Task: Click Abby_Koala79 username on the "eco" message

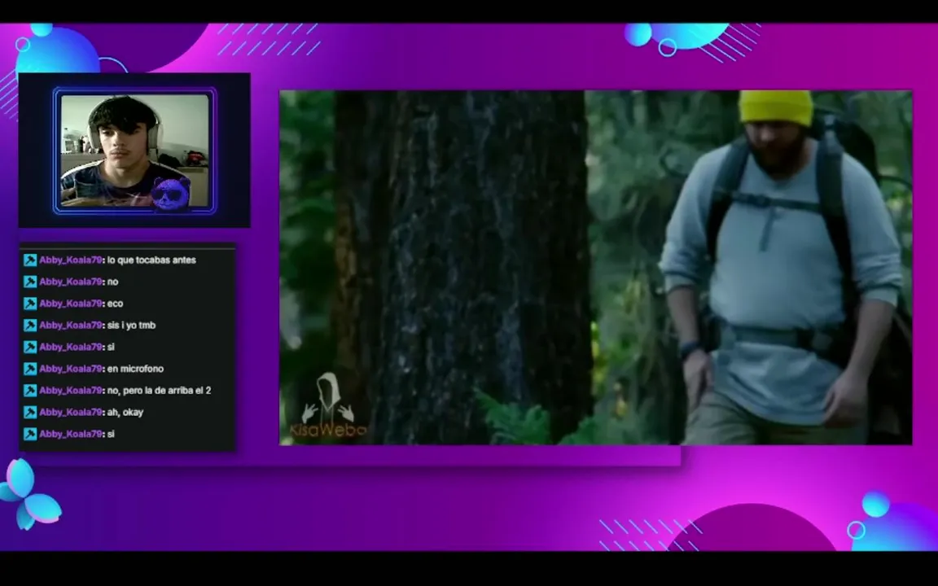Action: coord(71,304)
